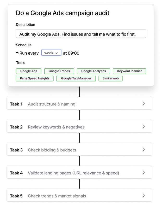Expand Task 4 chevron arrow
The width and height of the screenshot is (162, 205).
point(144,173)
